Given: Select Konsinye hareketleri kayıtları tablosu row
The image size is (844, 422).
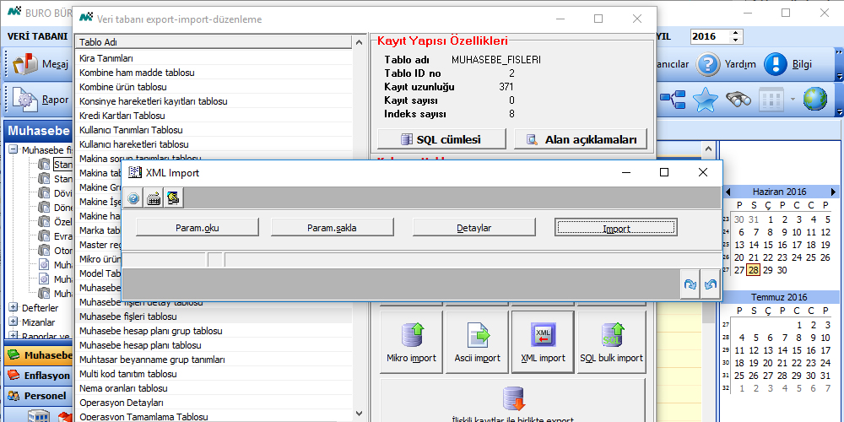Looking at the screenshot, I should [214, 101].
